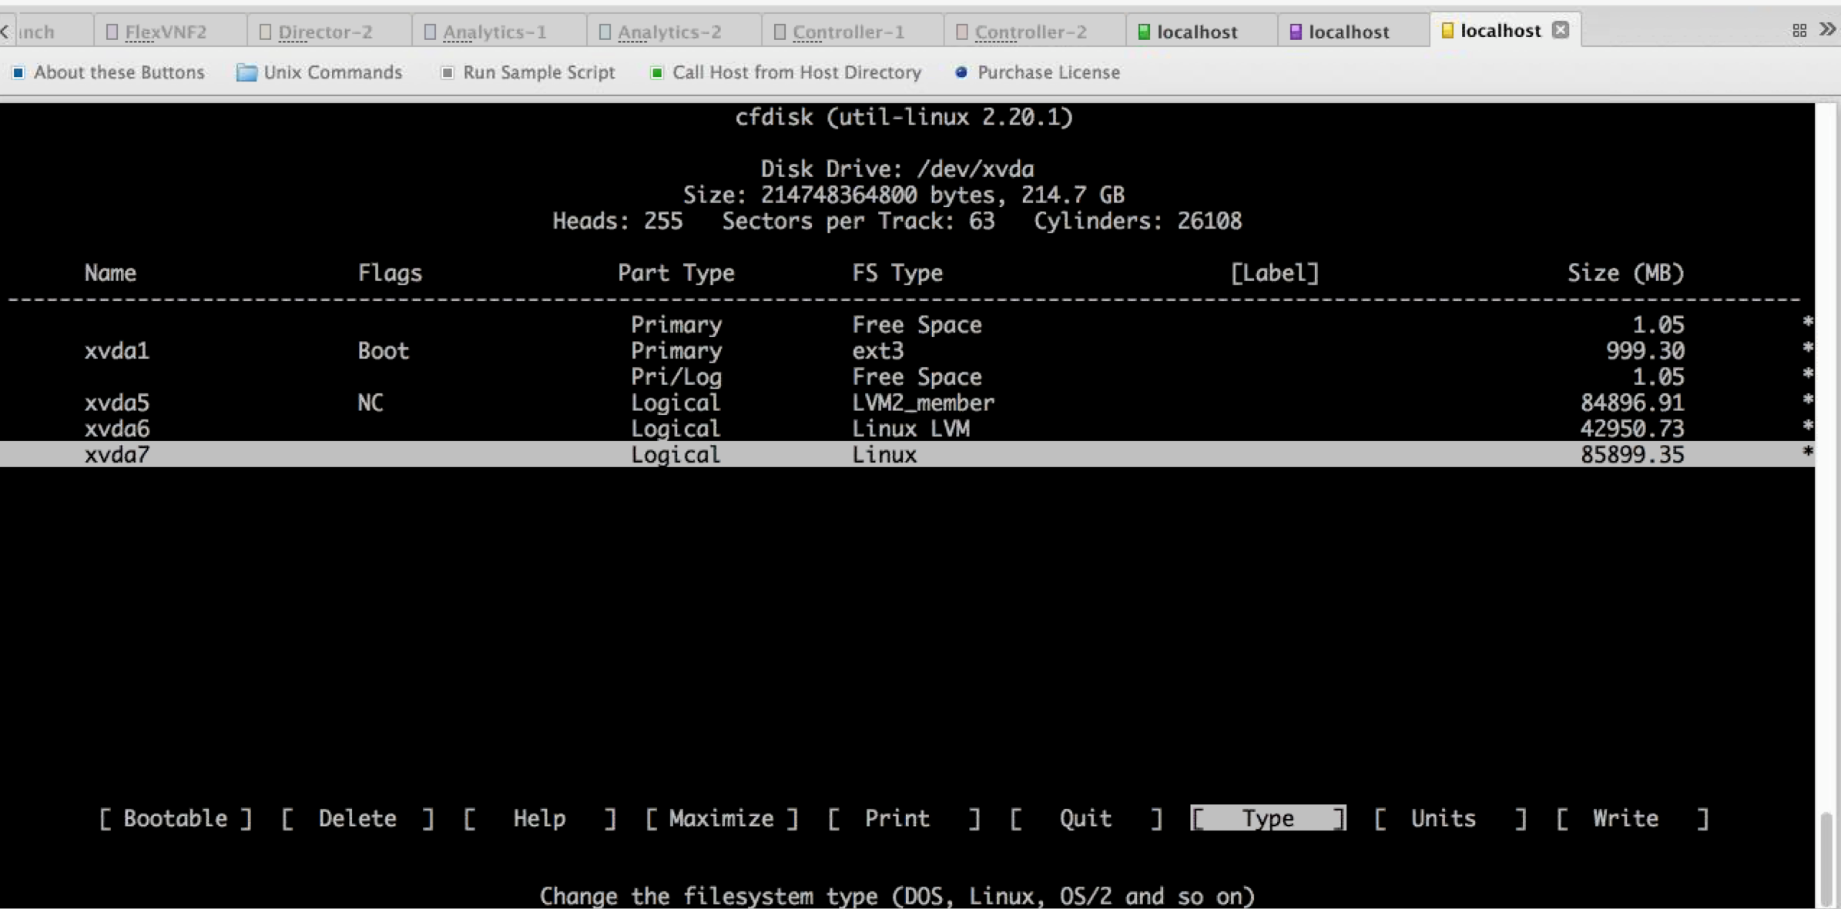Run Sample Script button
The image size is (1841, 909).
pos(528,72)
